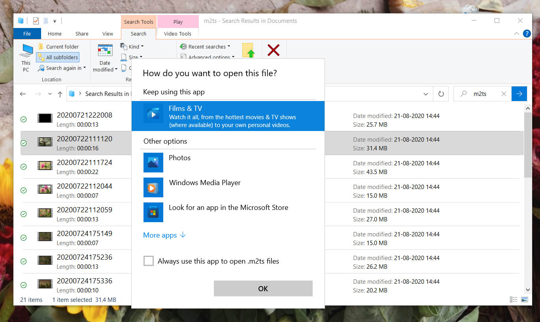This screenshot has width=540, height=322.
Task: Click Properties checkmark in quick access toolbar
Action: pos(36,21)
